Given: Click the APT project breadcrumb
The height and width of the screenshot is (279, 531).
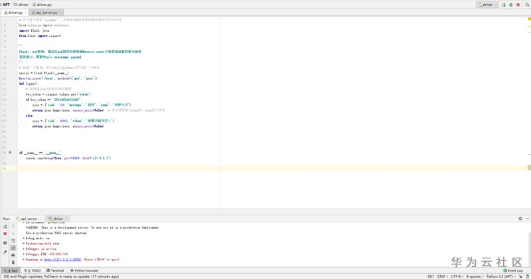Looking at the screenshot, I should [6, 5].
